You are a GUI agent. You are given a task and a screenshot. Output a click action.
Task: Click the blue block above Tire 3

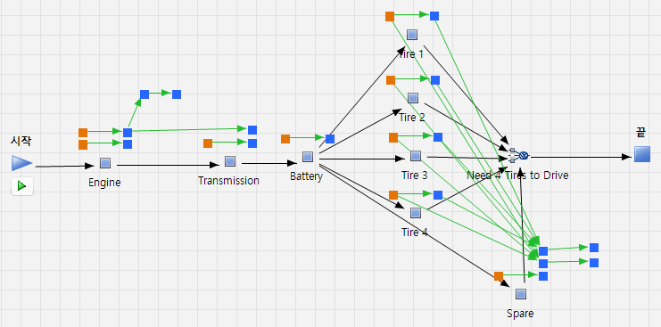[x=438, y=137]
